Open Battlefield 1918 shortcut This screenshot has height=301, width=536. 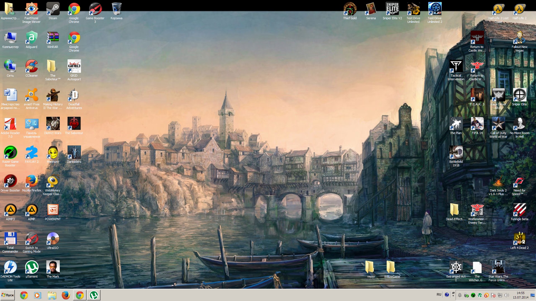tap(456, 156)
